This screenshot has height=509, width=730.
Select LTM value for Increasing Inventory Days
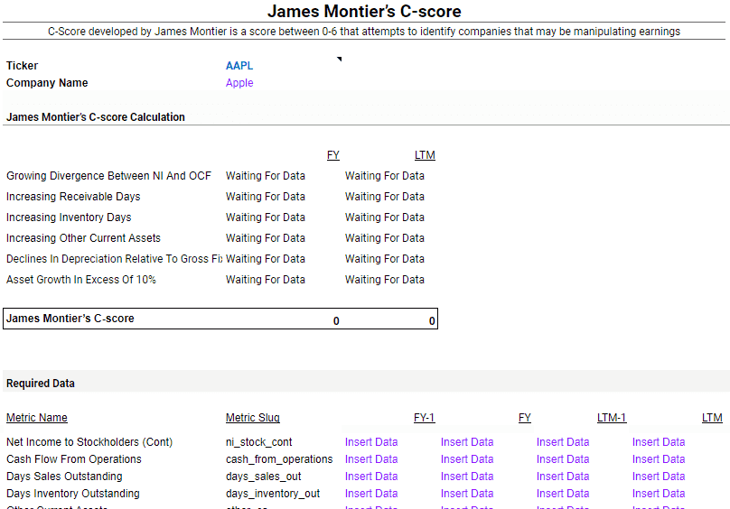(384, 217)
